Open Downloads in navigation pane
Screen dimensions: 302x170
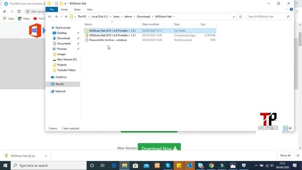pyautogui.click(x=64, y=38)
